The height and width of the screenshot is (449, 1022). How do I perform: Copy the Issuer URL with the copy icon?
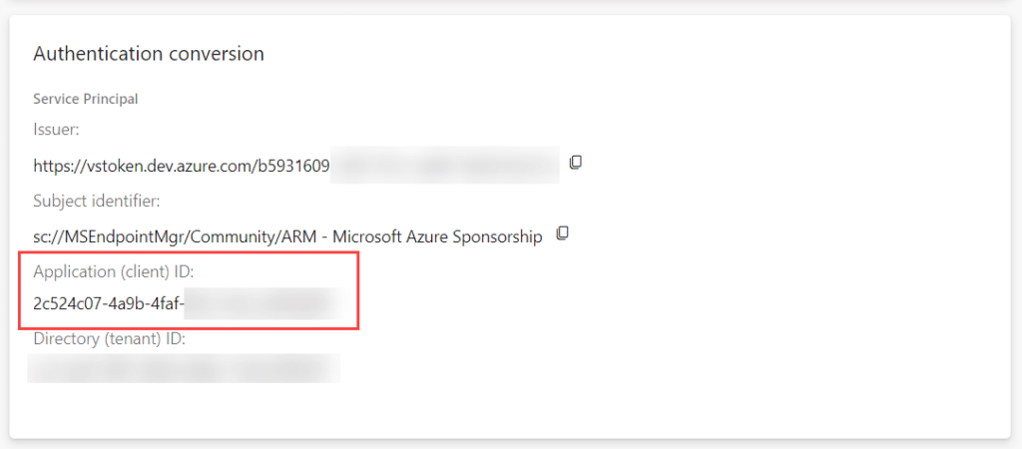[x=575, y=163]
